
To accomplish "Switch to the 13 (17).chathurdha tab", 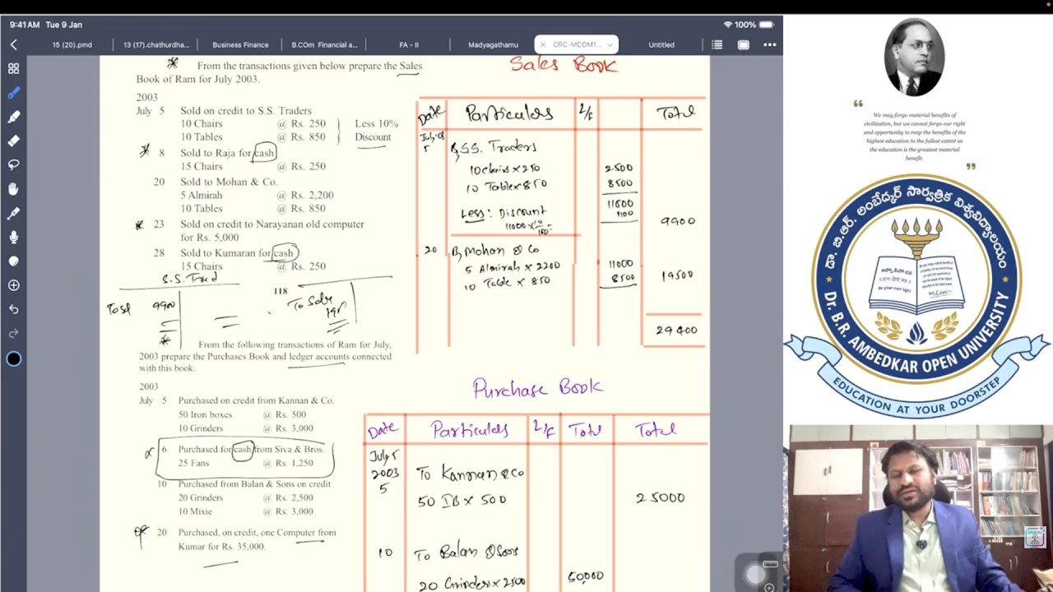I will click(x=156, y=44).
